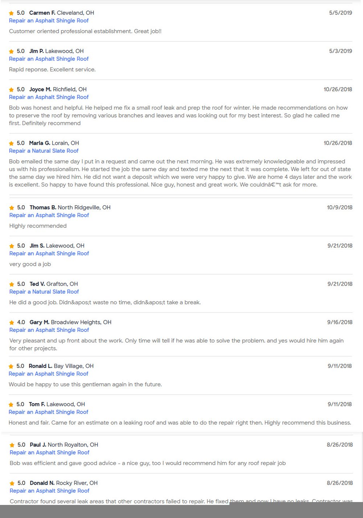Open Ted V.'s Repair a Natural Slate Roof link
Viewport: 363px width, 518px height.
pos(44,292)
